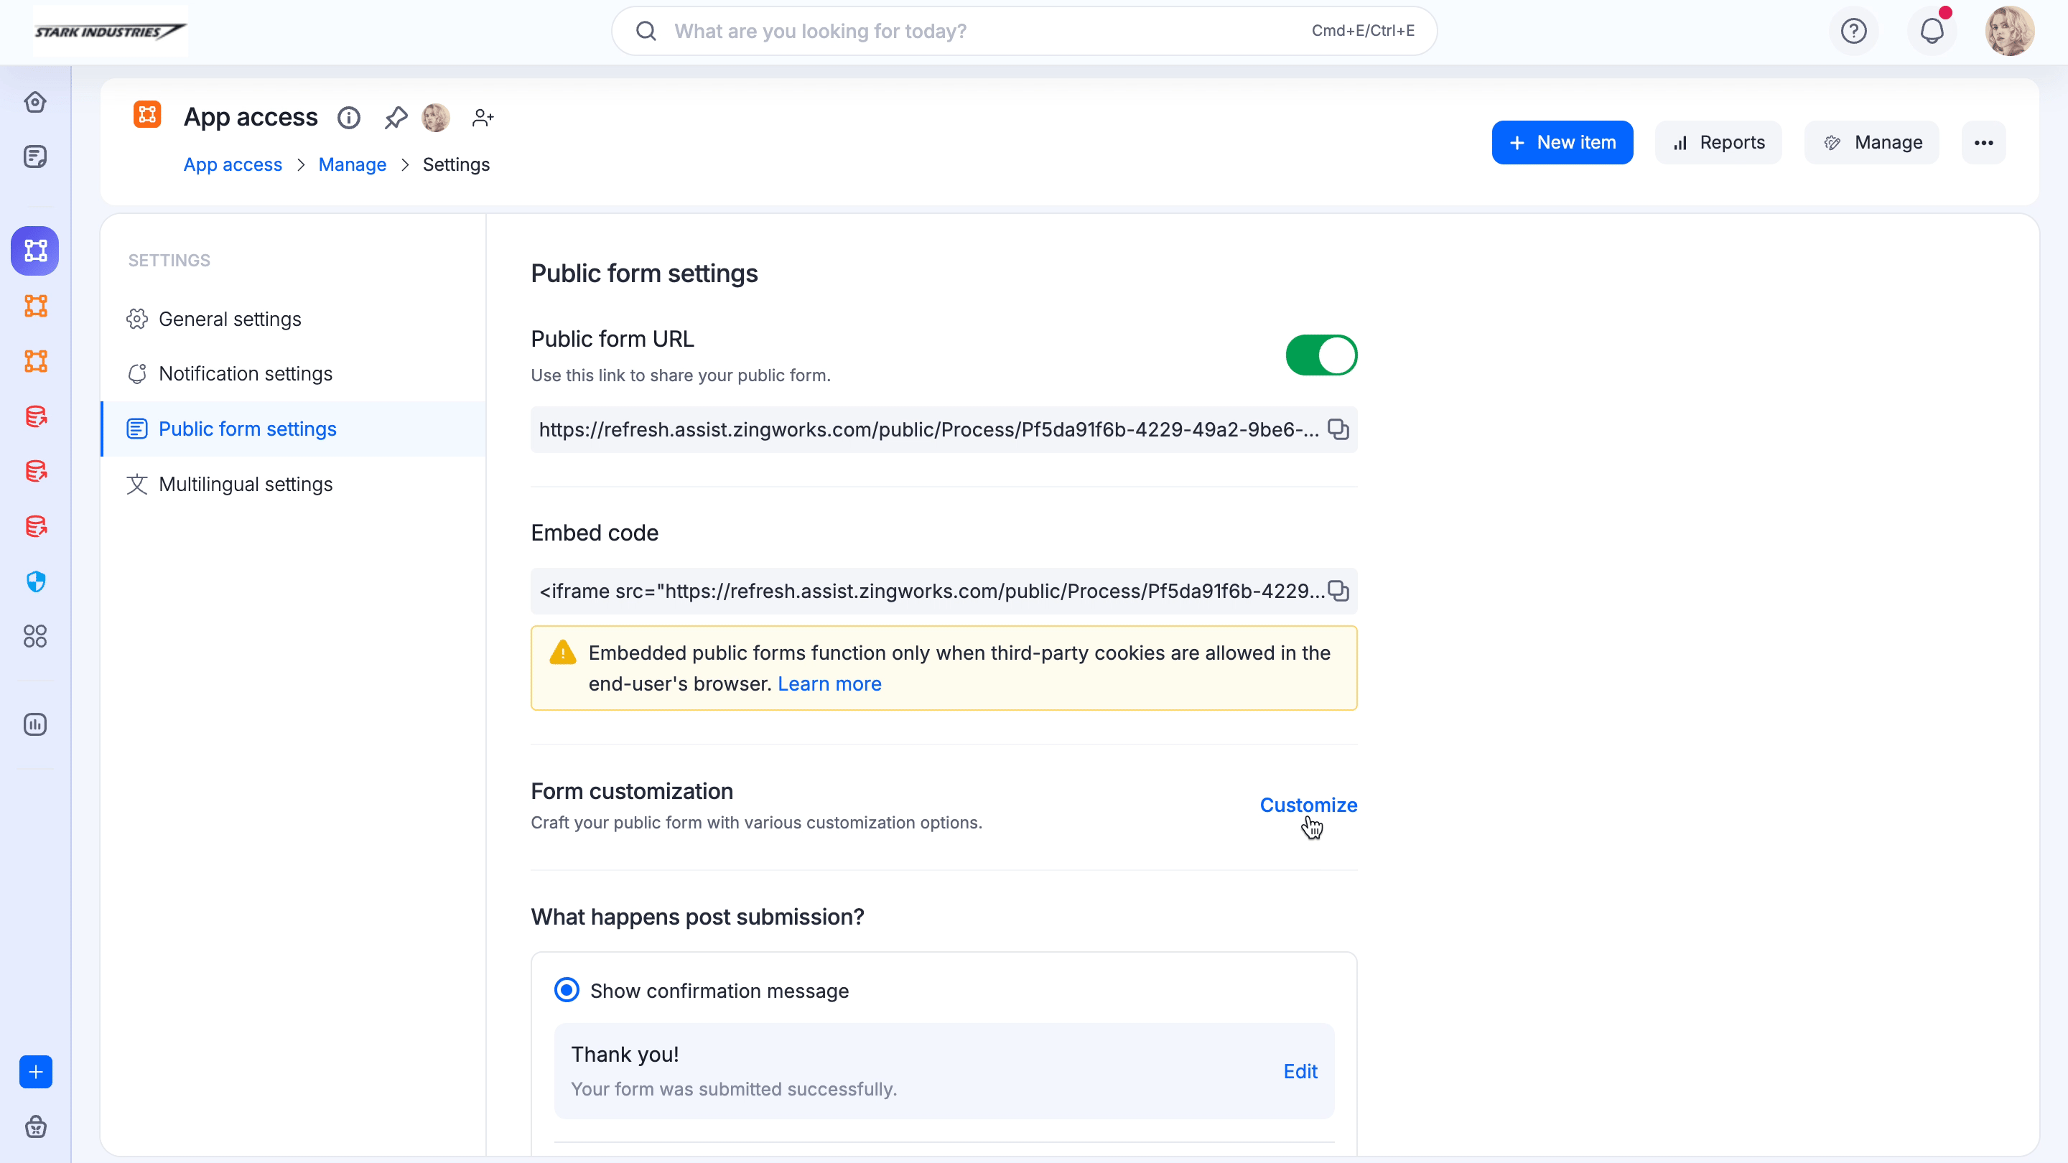This screenshot has width=2068, height=1163.
Task: Switch to Multilingual settings
Action: pyautogui.click(x=245, y=484)
